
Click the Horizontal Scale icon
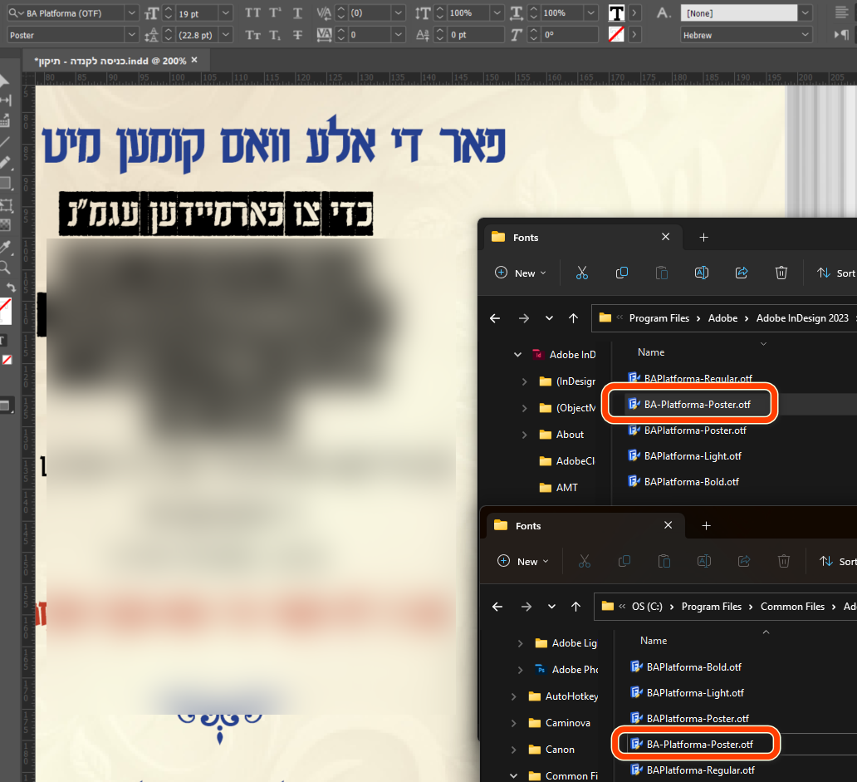pos(516,12)
